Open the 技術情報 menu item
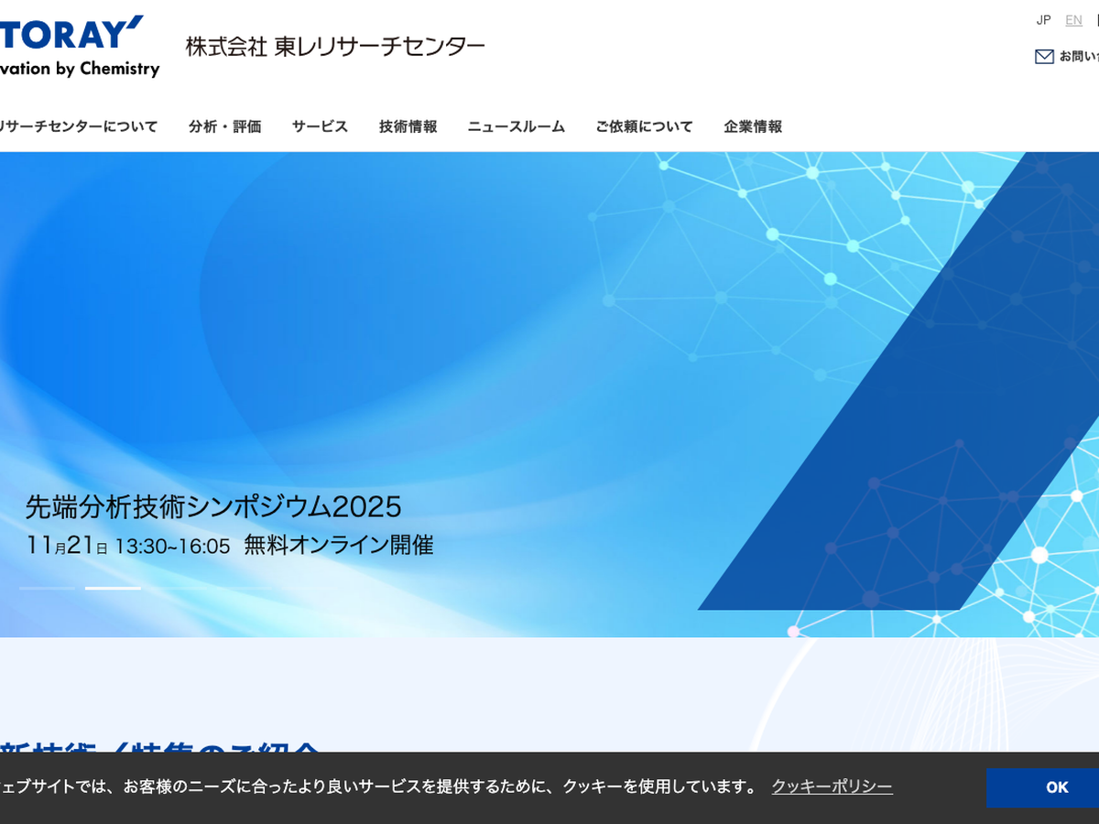Image resolution: width=1099 pixels, height=824 pixels. (x=408, y=126)
